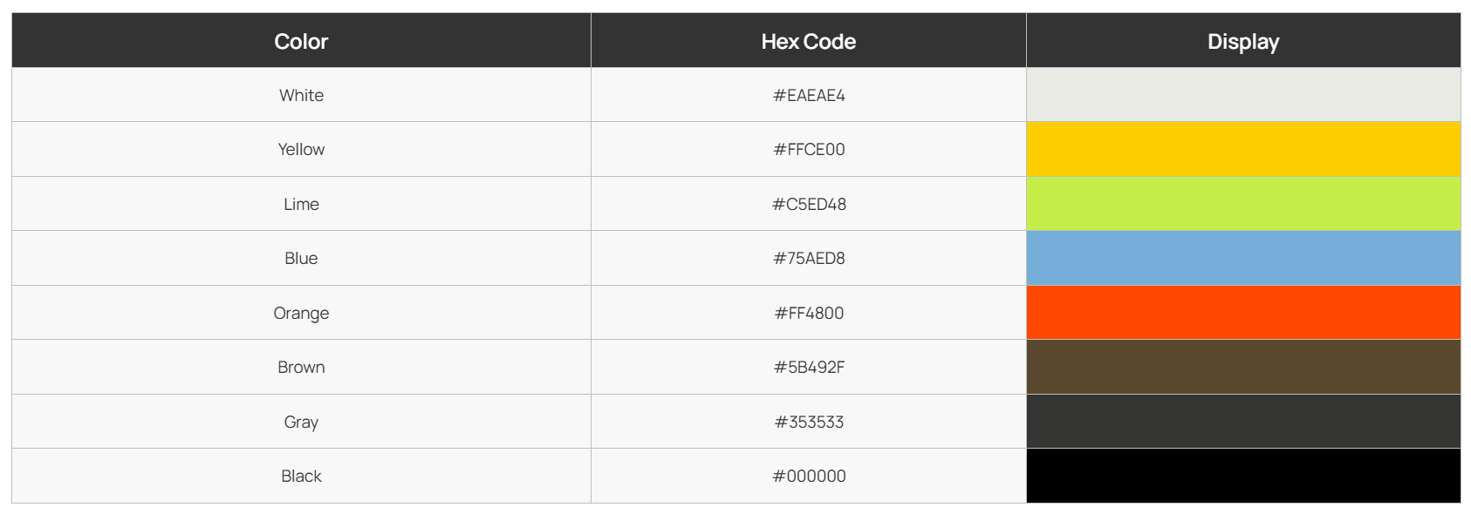Pick the Blue display swatch

pyautogui.click(x=1242, y=258)
